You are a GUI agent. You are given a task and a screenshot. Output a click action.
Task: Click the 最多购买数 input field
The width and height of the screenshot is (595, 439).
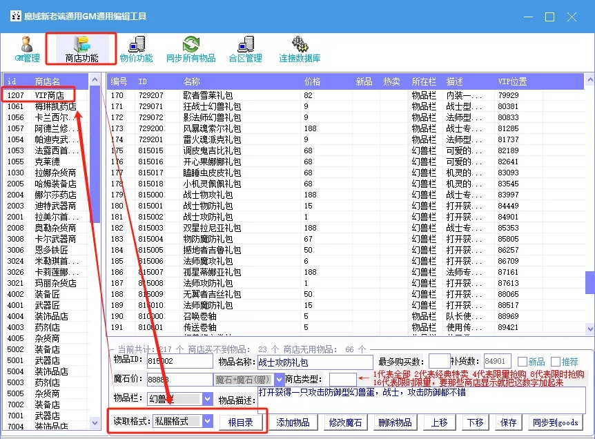440,361
